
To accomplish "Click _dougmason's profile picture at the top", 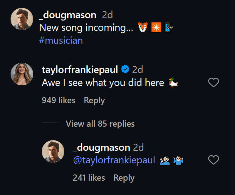I will [x=22, y=19].
